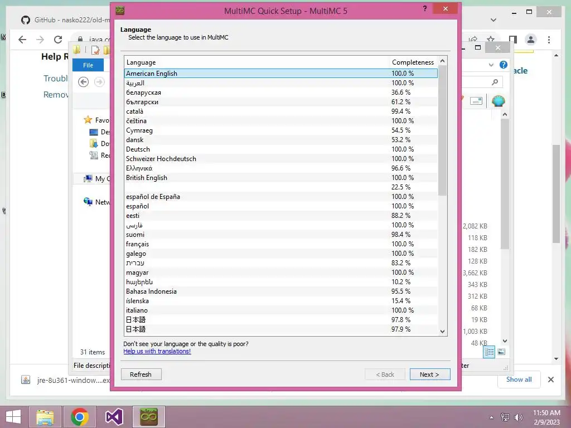Viewport: 571px width, 428px height.
Task: Open Google Chrome from the taskbar
Action: tap(80, 417)
